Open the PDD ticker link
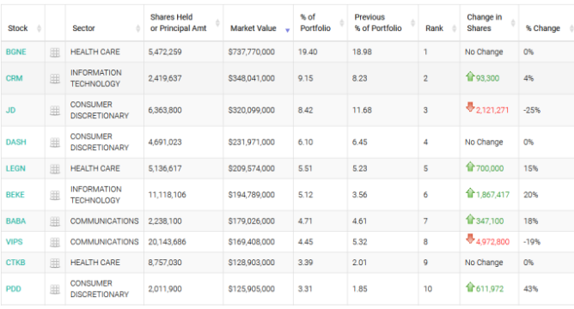Screen dimensions: 574x309 (x=14, y=289)
